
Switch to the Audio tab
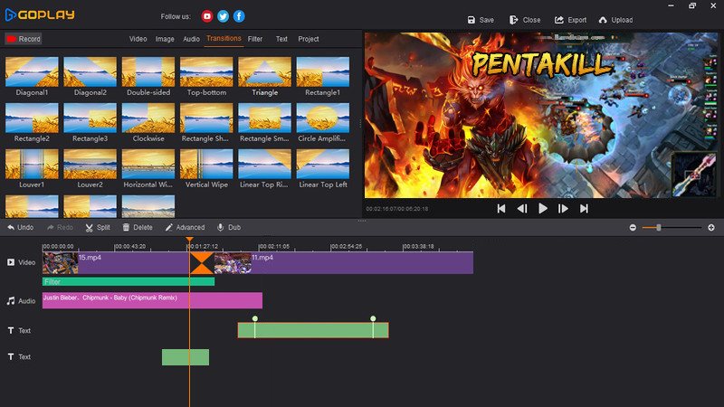click(191, 39)
